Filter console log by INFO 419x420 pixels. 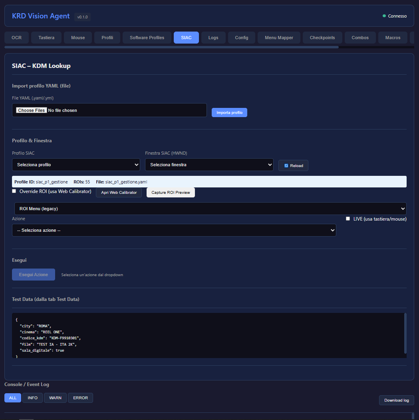tap(33, 398)
